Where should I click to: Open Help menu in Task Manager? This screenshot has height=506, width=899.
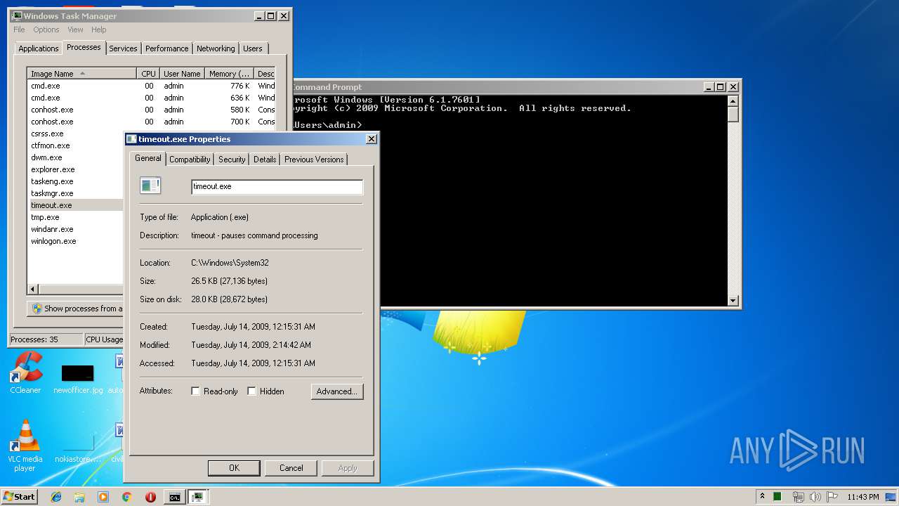point(99,30)
